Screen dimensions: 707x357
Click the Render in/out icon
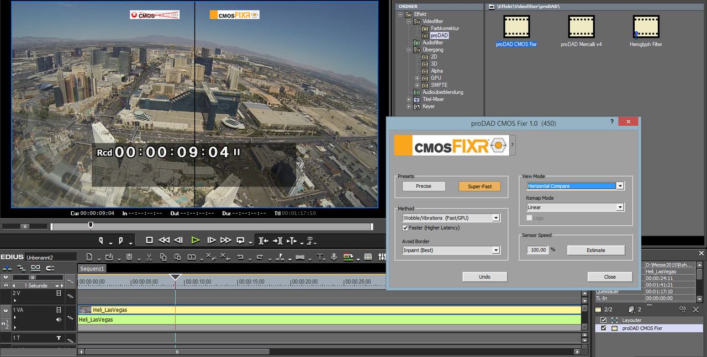coord(349,257)
